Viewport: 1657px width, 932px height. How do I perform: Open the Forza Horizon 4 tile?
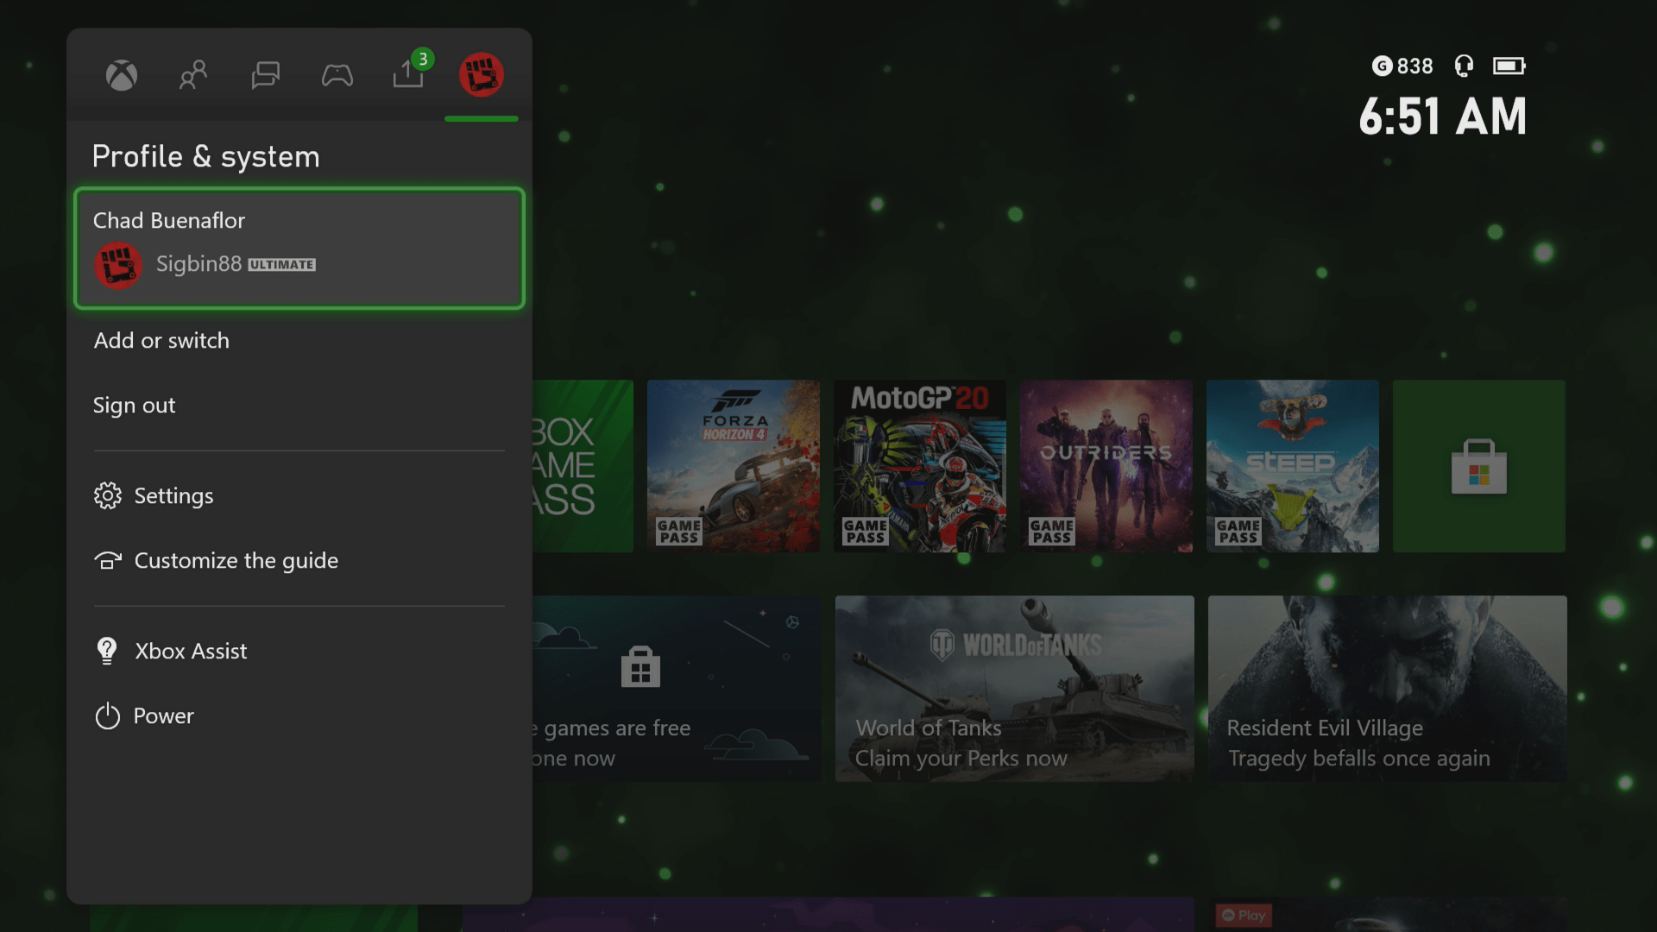[733, 466]
